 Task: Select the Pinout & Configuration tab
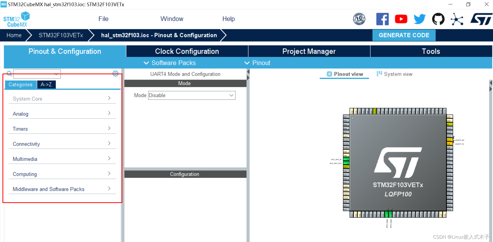pos(65,51)
